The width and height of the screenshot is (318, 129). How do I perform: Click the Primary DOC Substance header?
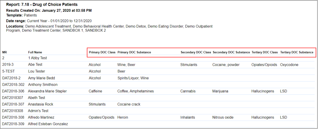134,52
